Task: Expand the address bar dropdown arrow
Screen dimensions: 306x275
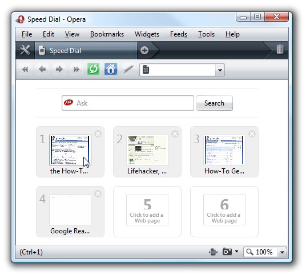Action: coord(220,70)
